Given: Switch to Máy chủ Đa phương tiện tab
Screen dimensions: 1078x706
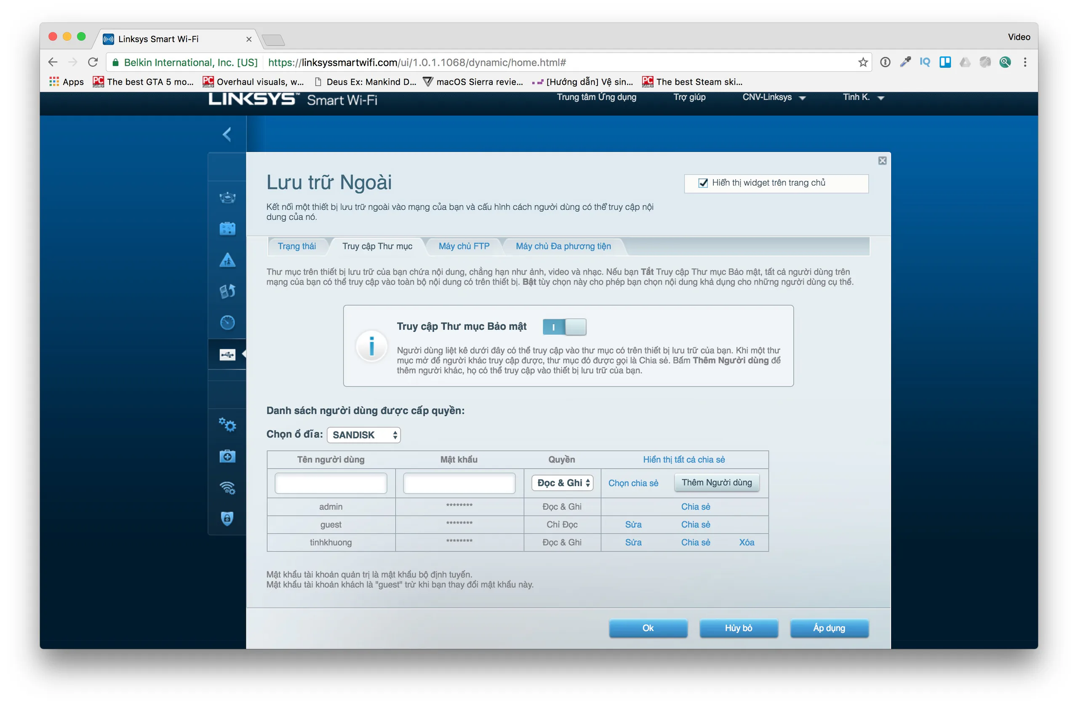Looking at the screenshot, I should click(563, 246).
